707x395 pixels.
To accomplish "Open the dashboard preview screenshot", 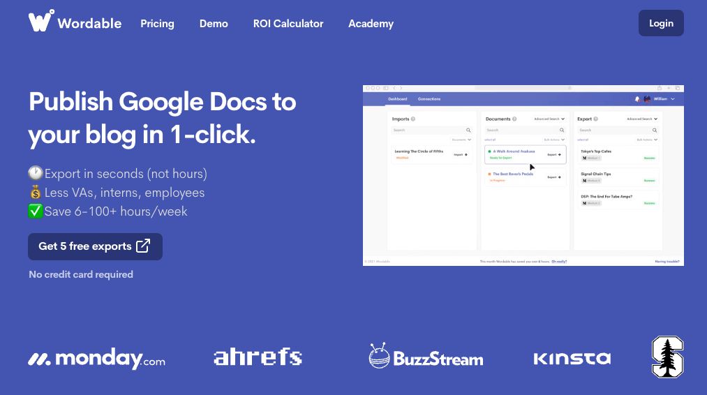I will (523, 175).
